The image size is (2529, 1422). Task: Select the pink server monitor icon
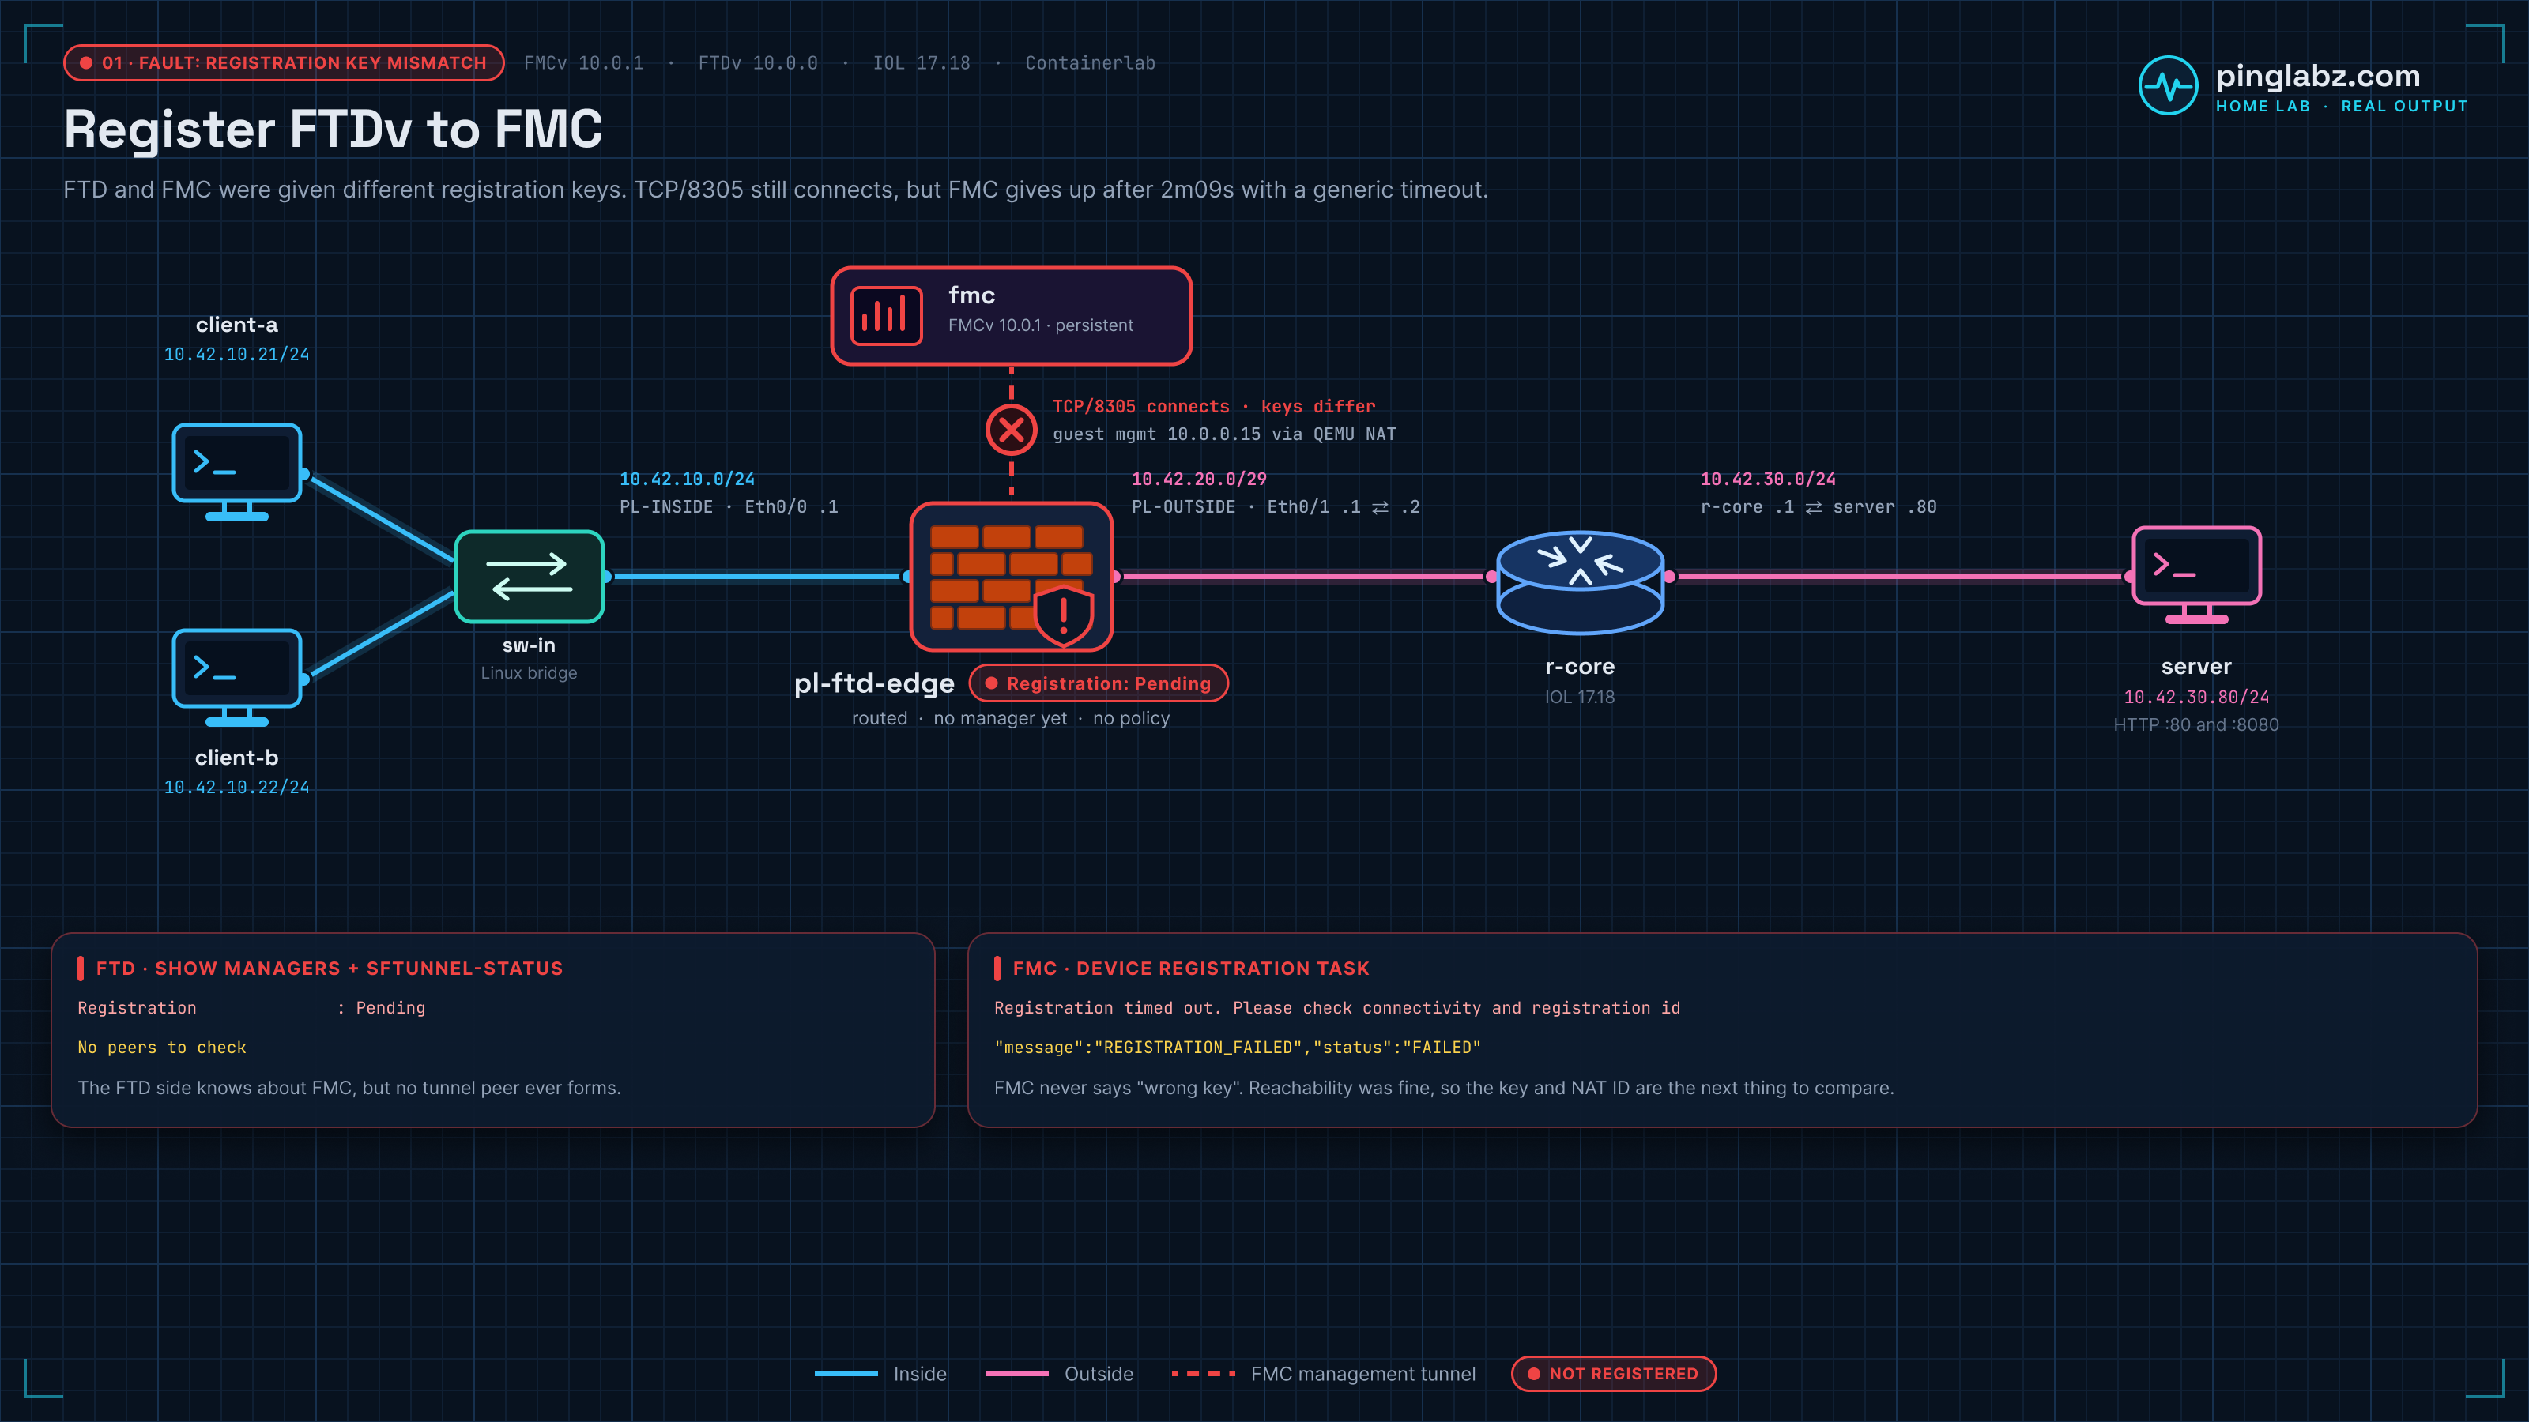click(2196, 575)
